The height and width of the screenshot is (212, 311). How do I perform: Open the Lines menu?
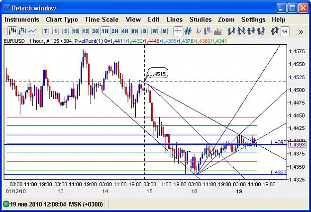[x=175, y=19]
